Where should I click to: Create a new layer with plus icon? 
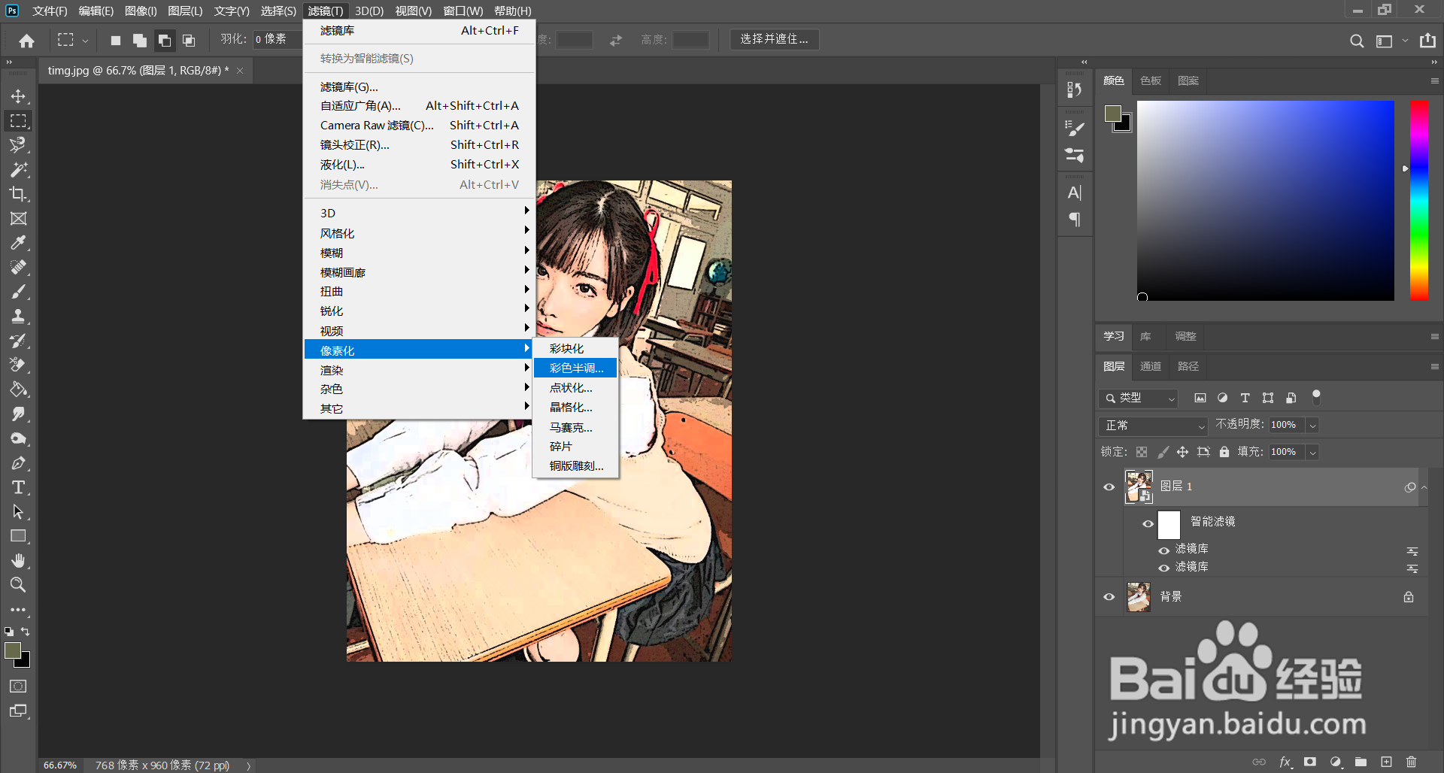(x=1386, y=762)
